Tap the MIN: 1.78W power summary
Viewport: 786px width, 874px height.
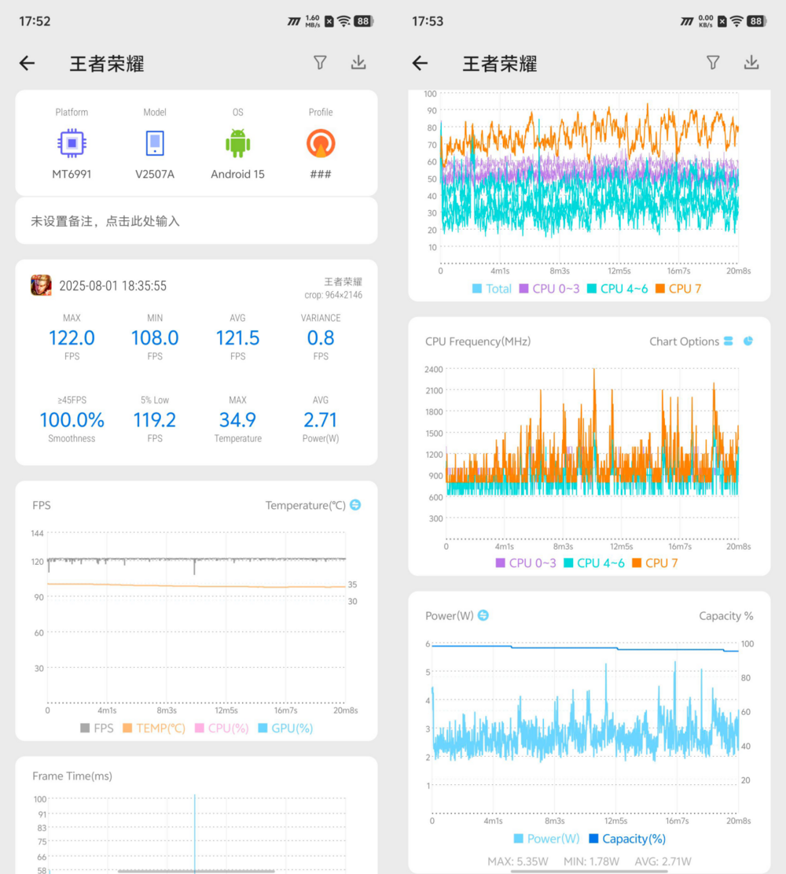click(592, 861)
